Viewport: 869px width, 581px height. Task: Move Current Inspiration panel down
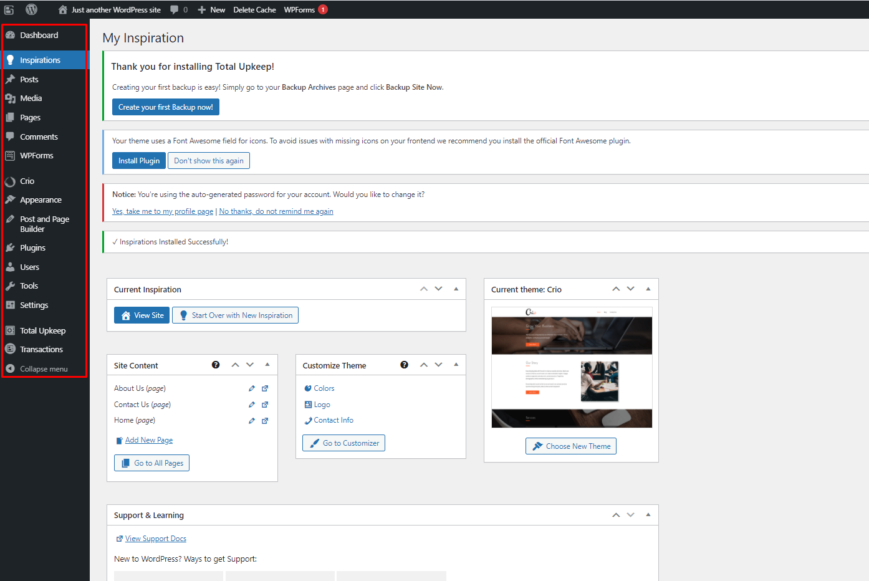point(439,289)
